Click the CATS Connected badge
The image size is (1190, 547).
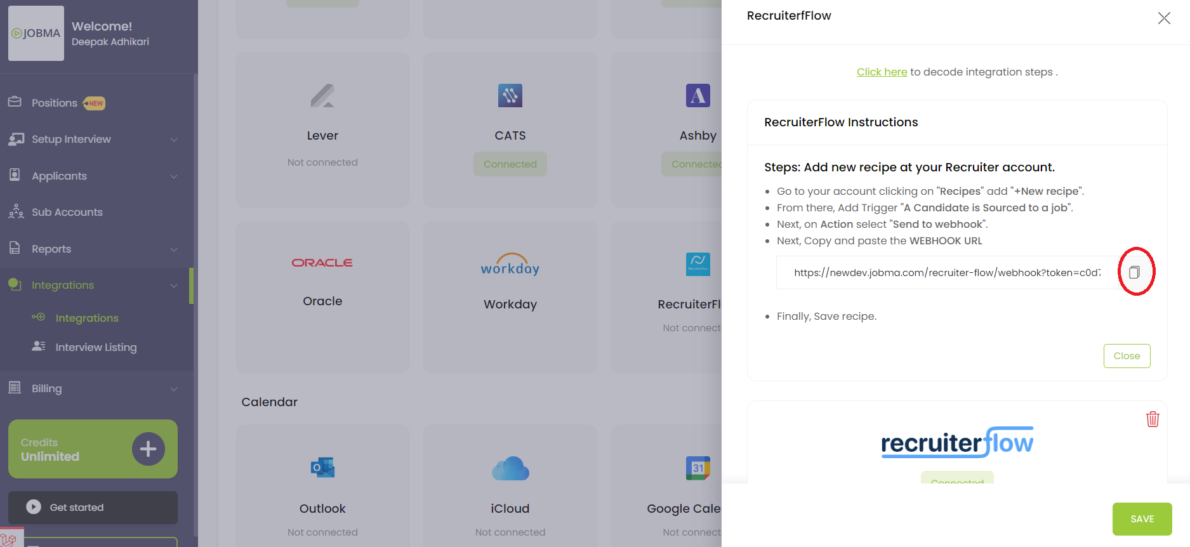coord(510,164)
